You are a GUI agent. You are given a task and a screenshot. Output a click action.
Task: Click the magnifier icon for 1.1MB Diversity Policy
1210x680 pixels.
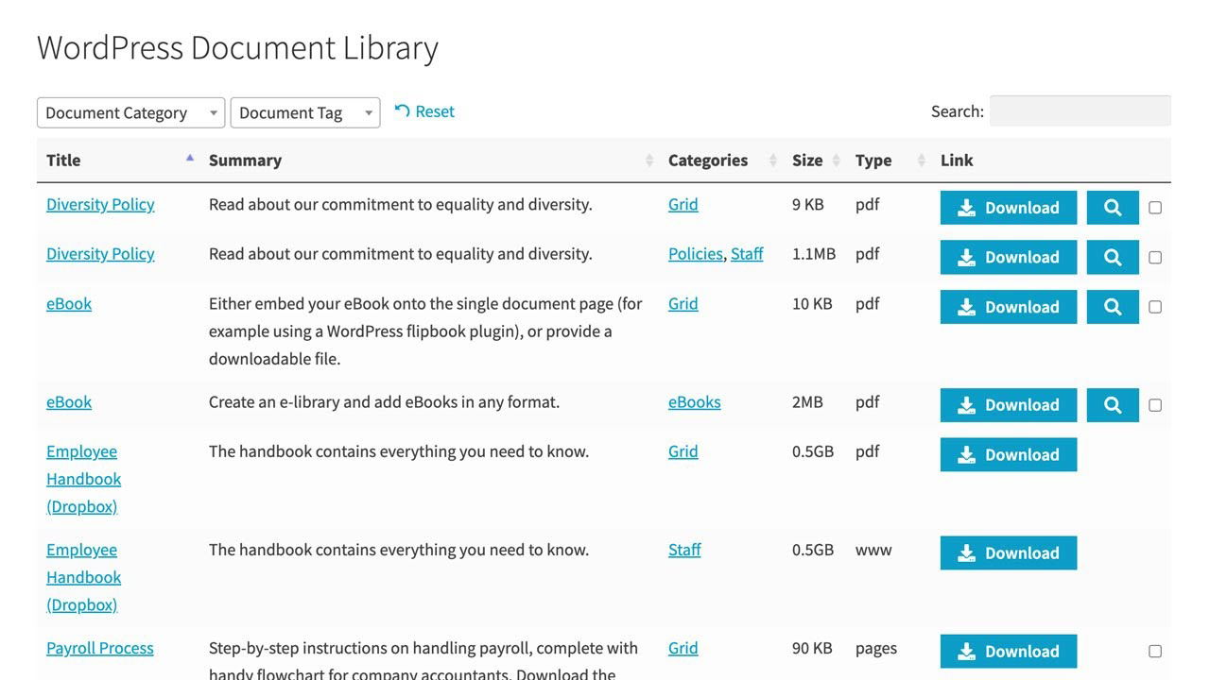click(1113, 257)
